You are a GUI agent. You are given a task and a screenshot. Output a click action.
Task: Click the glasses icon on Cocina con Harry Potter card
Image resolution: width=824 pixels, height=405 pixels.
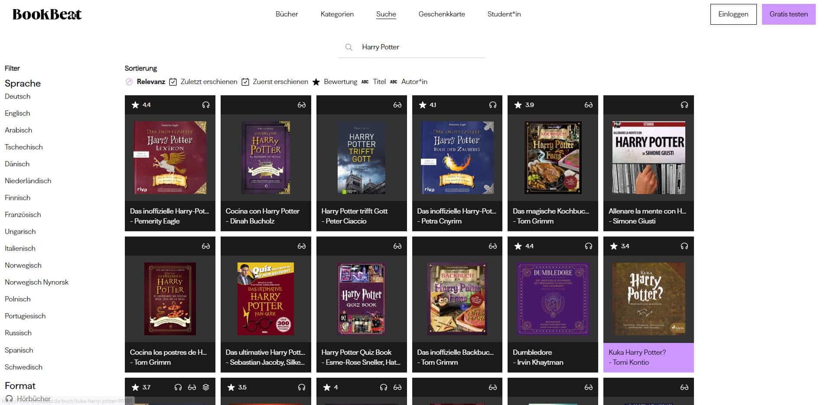pyautogui.click(x=302, y=105)
